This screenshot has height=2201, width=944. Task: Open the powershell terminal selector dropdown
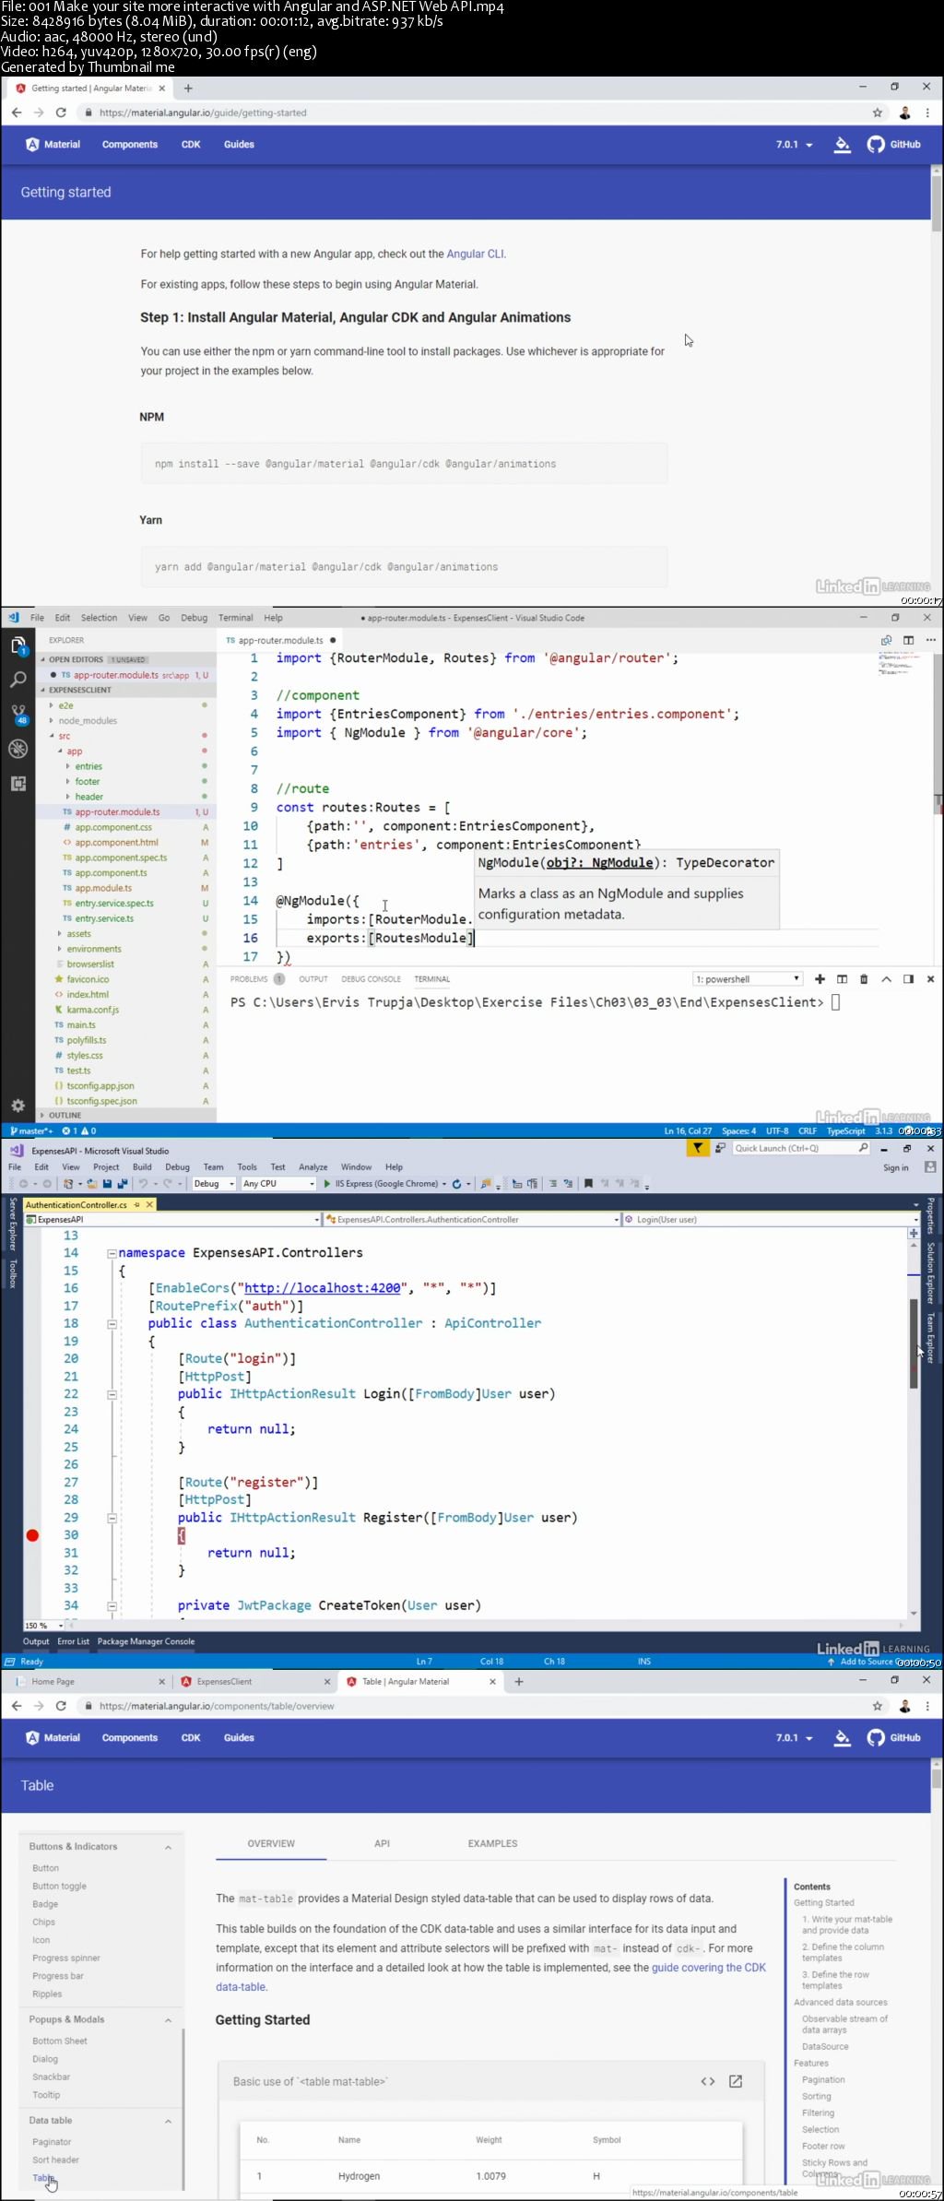(748, 979)
